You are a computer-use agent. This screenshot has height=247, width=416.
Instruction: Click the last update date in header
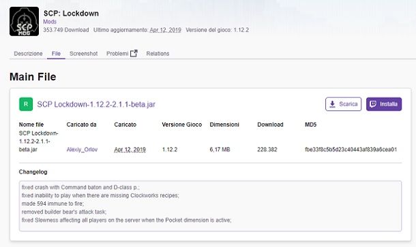[x=165, y=30]
